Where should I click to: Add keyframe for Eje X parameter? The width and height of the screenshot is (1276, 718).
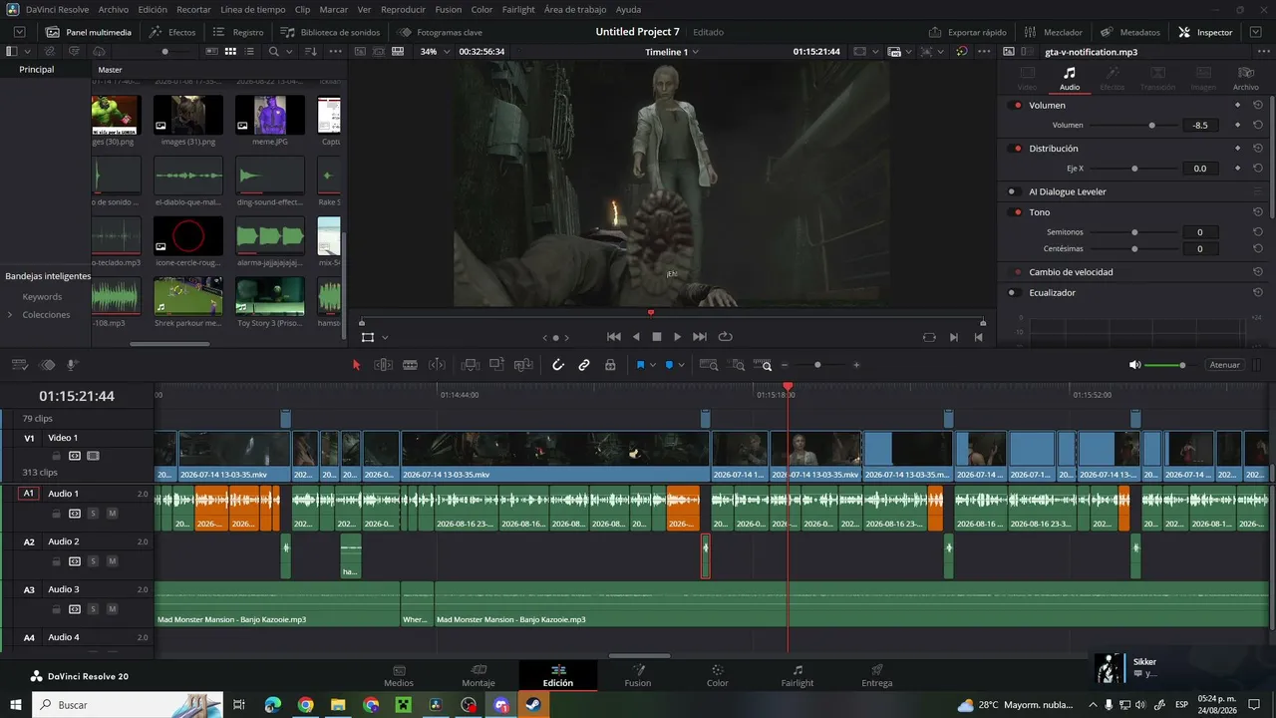coord(1238,169)
